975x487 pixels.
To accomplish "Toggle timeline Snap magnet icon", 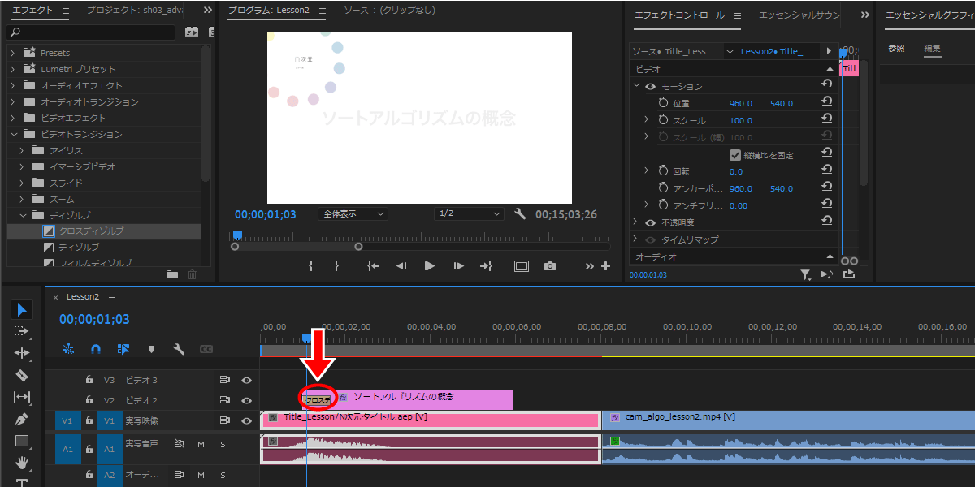I will [96, 349].
